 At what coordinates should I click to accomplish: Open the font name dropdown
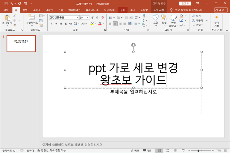coord(77,18)
